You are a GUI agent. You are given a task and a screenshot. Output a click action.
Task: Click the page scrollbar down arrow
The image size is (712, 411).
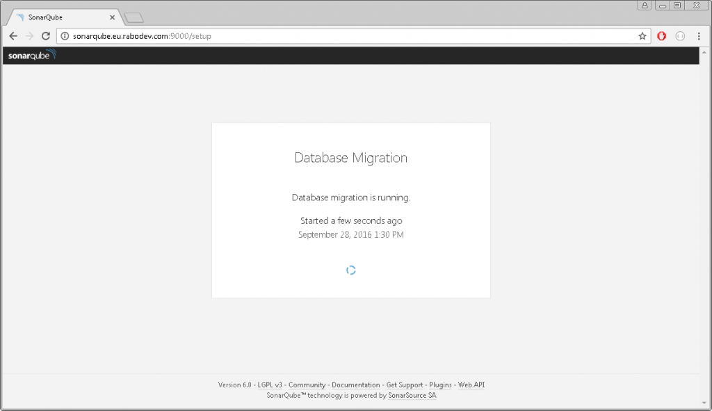[x=704, y=403]
